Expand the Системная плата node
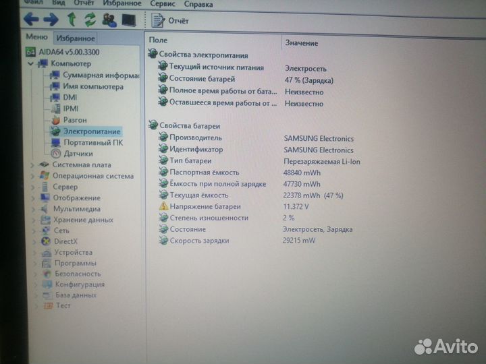This screenshot has height=364, width=486. click(x=32, y=165)
